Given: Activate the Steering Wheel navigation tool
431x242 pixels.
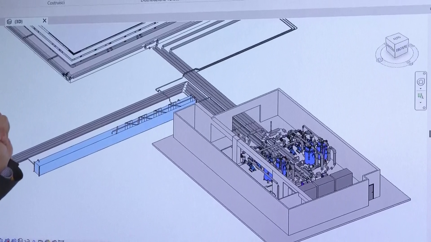Looking at the screenshot, I should (421, 82).
